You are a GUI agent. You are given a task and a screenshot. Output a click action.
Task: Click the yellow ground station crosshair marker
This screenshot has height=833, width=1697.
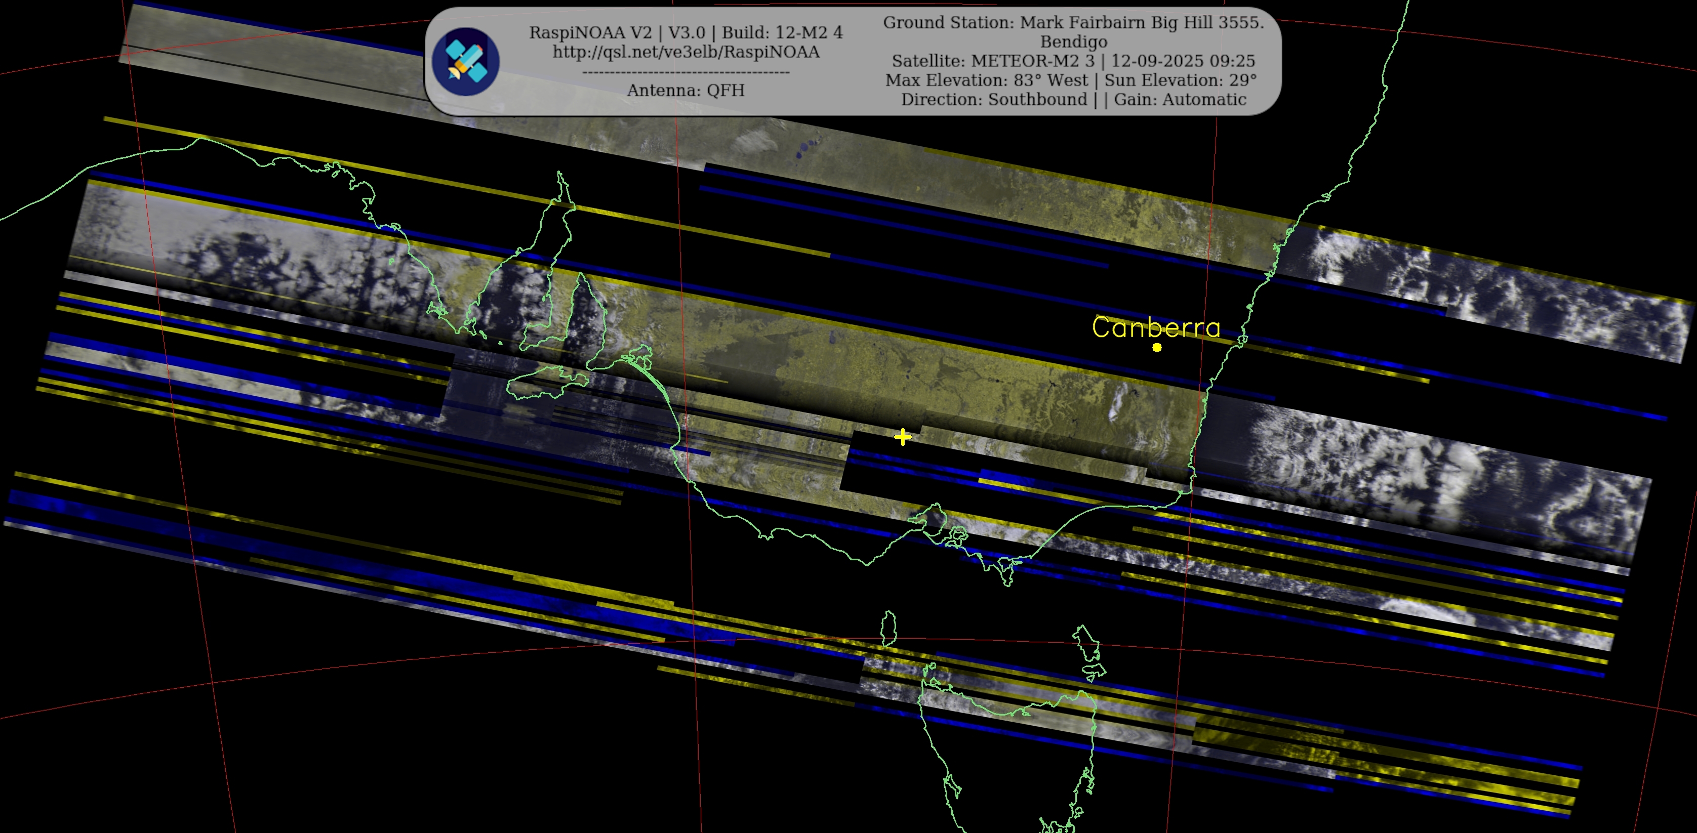tap(903, 437)
